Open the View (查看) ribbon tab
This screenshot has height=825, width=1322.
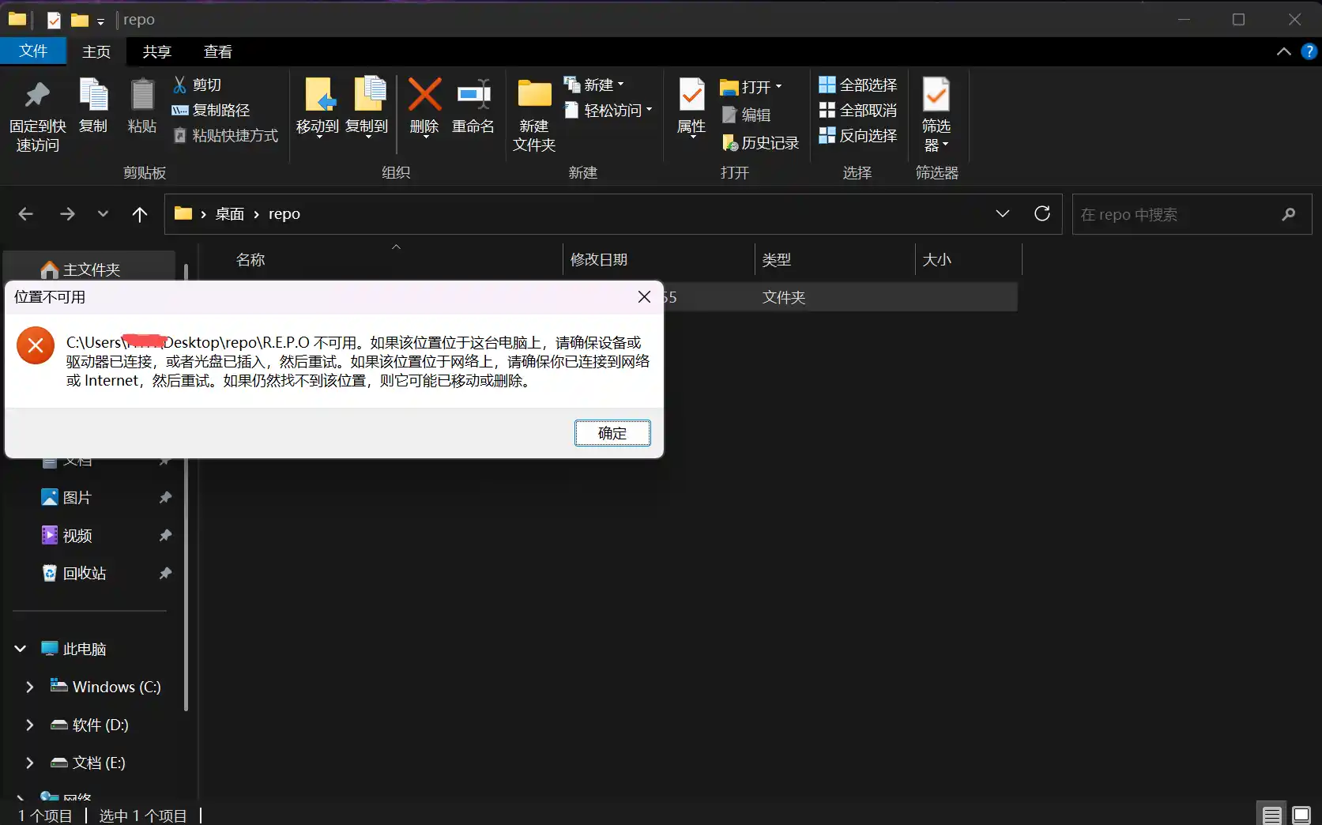pyautogui.click(x=217, y=52)
